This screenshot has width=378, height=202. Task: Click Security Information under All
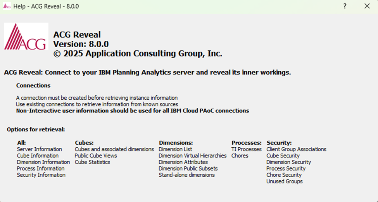41,175
